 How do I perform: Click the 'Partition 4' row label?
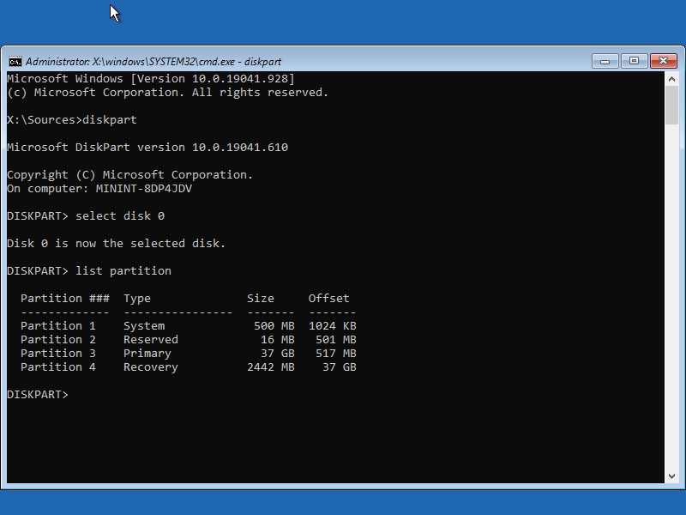57,367
